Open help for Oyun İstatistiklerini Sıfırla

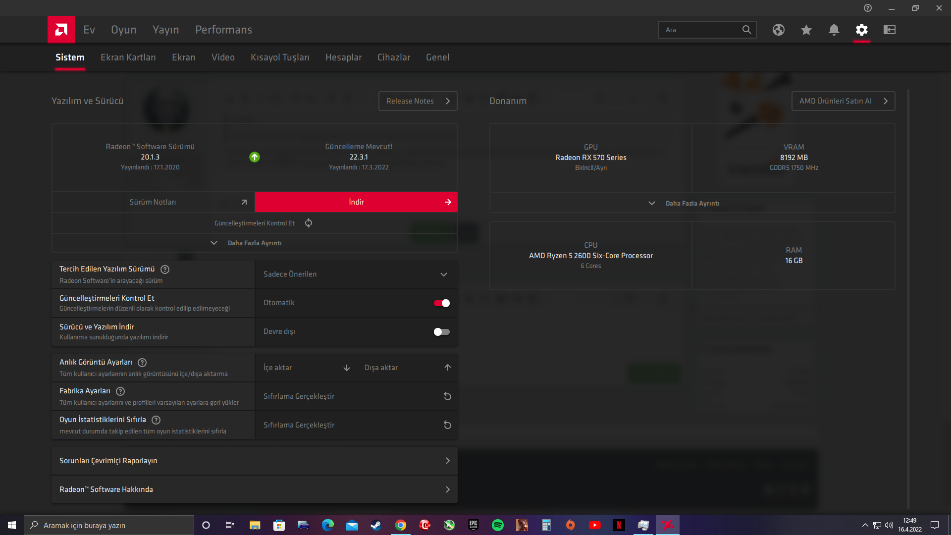[156, 420]
